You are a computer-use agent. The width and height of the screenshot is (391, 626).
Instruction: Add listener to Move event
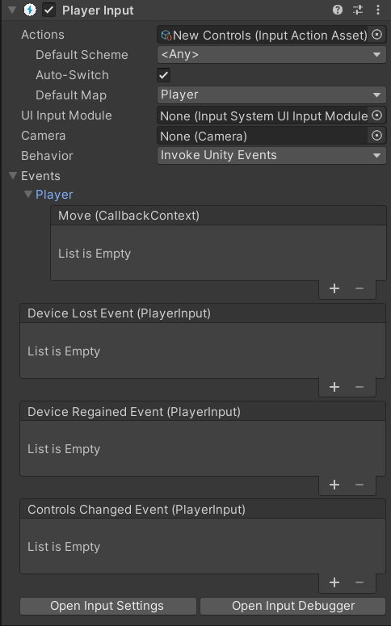pos(334,288)
